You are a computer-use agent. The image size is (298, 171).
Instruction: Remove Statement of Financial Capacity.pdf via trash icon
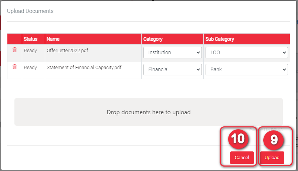tap(14, 67)
